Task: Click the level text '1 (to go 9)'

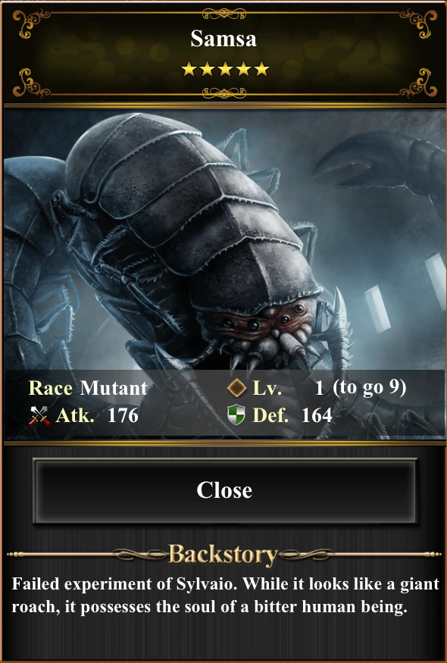Action: pos(361,388)
